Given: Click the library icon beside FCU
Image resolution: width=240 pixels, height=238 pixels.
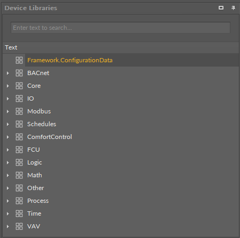Looking at the screenshot, I should point(19,150).
